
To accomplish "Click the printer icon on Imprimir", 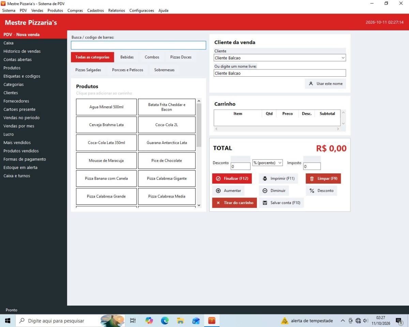I will click(265, 178).
